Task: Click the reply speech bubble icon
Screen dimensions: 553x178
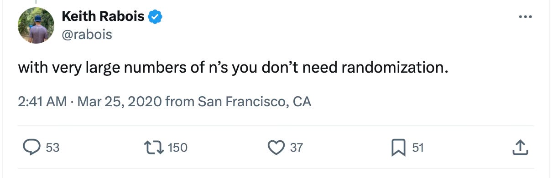Action: pyautogui.click(x=31, y=148)
